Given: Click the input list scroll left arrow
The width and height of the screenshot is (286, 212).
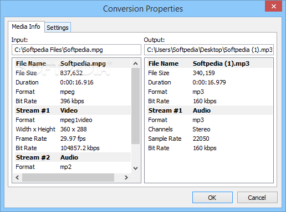Looking at the screenshot, I should (x=17, y=177).
